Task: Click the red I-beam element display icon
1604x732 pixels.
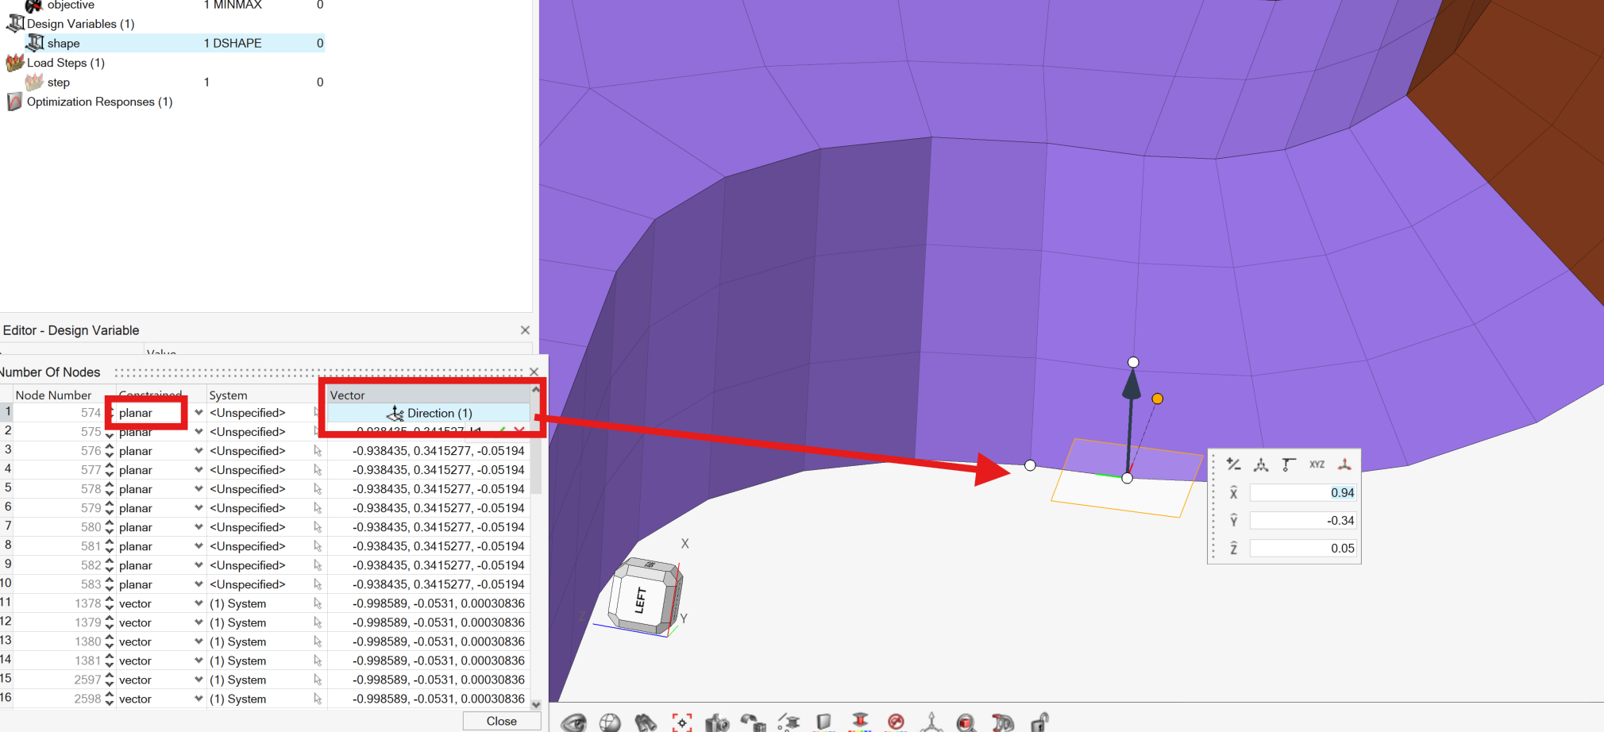Action: point(860,722)
